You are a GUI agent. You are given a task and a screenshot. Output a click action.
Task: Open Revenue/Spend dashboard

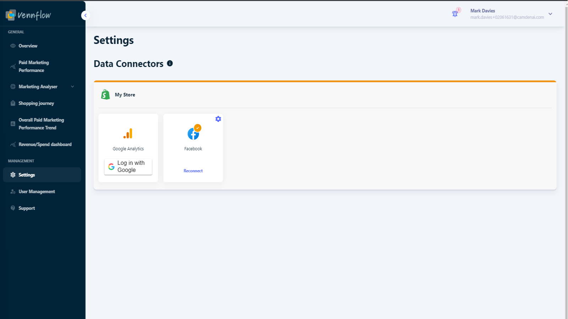[42, 144]
